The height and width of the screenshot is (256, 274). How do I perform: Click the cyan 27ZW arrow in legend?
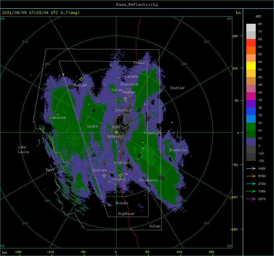(x=251, y=184)
